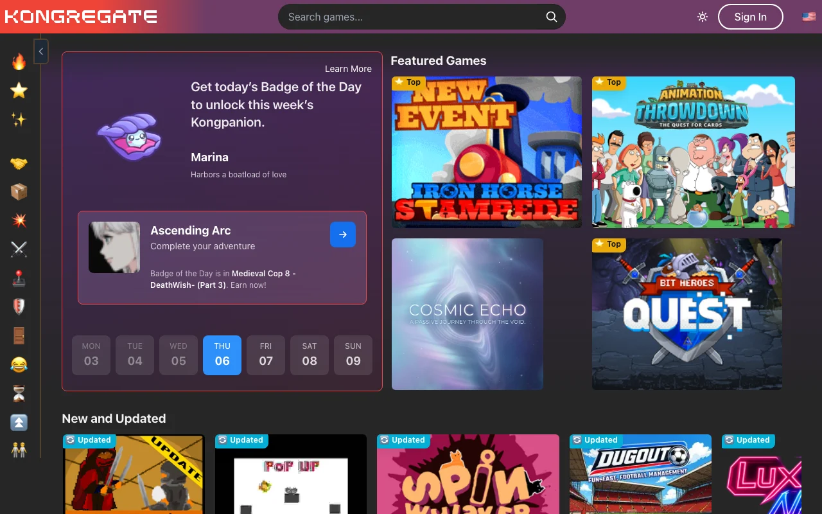The height and width of the screenshot is (514, 822).
Task: Open the Learn More link
Action: point(348,69)
